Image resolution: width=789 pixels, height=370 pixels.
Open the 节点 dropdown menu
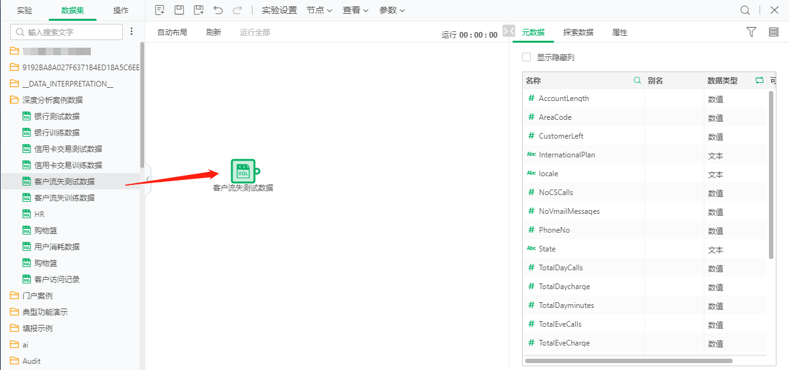[320, 10]
